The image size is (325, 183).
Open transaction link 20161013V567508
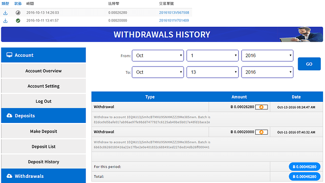[x=174, y=13]
